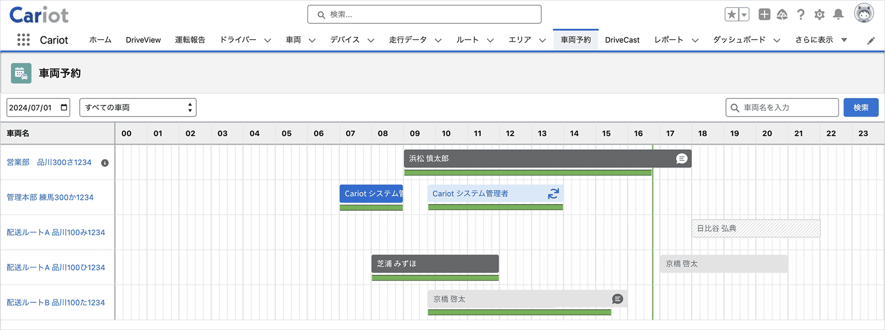The width and height of the screenshot is (885, 330).
Task: Click the pencil icon to edit navigation
Action: tap(871, 41)
